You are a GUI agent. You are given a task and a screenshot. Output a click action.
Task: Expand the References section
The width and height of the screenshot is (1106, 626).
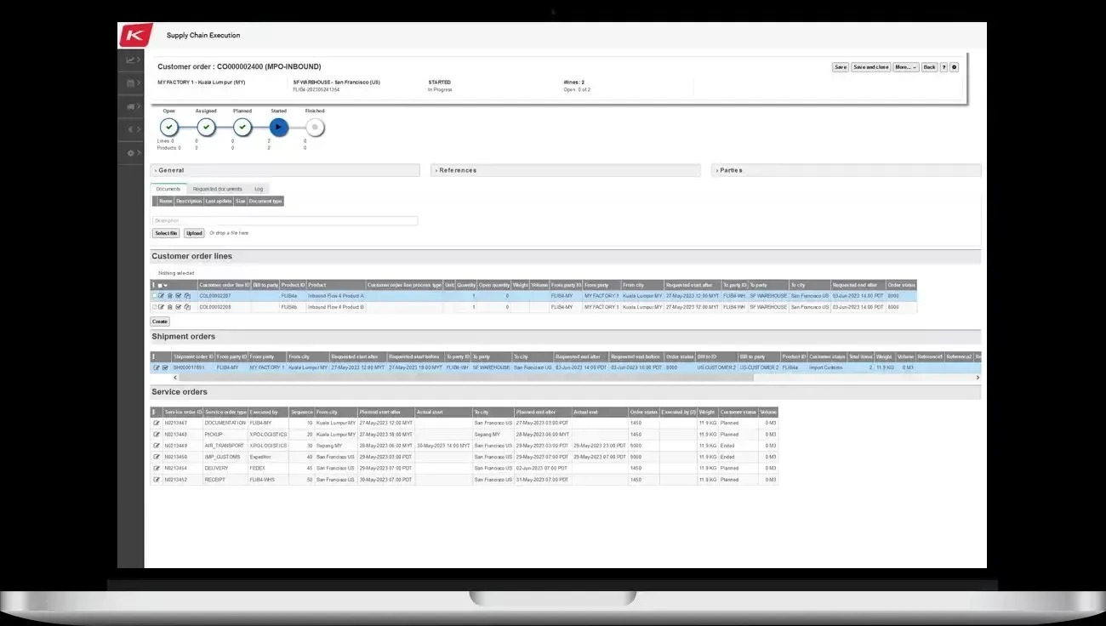coord(565,170)
